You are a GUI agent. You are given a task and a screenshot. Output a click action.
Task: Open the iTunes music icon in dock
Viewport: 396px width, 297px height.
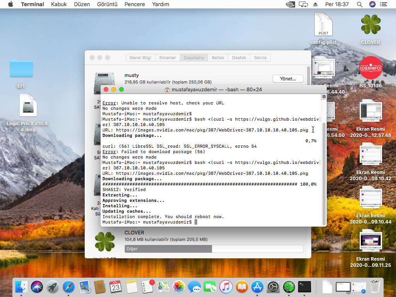click(226, 287)
